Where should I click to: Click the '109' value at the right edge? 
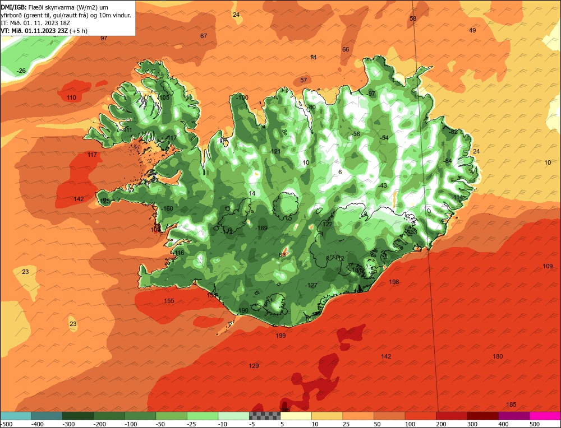click(548, 266)
